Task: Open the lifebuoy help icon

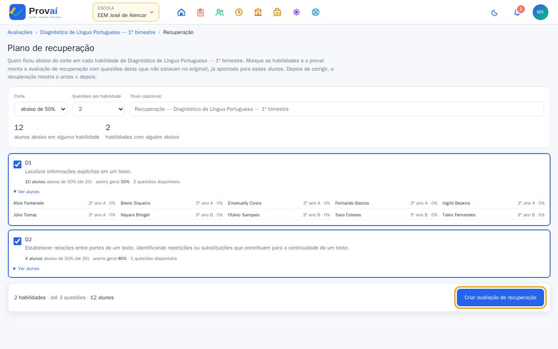Action: (x=316, y=12)
